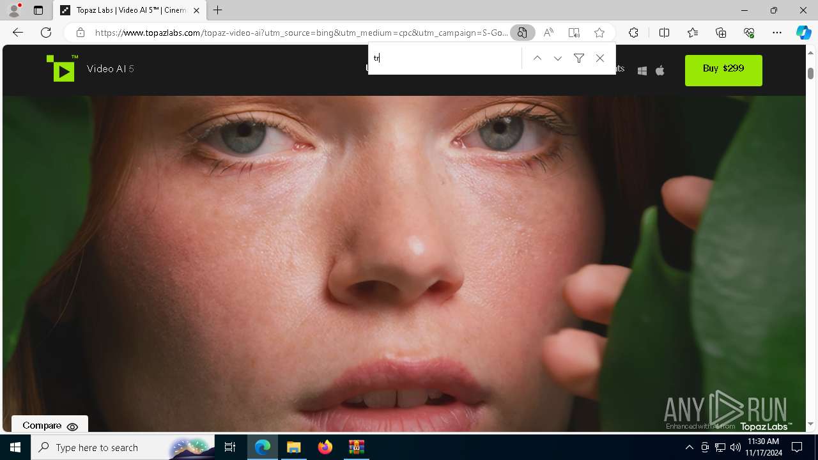Click the taskbar search box

click(123, 447)
